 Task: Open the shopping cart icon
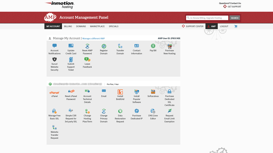[236, 26]
